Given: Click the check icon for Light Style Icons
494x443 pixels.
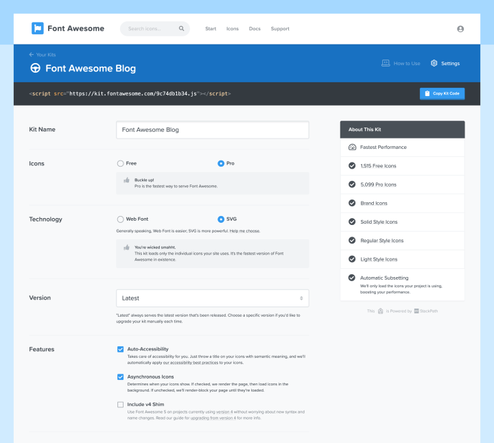Looking at the screenshot, I should tap(352, 259).
